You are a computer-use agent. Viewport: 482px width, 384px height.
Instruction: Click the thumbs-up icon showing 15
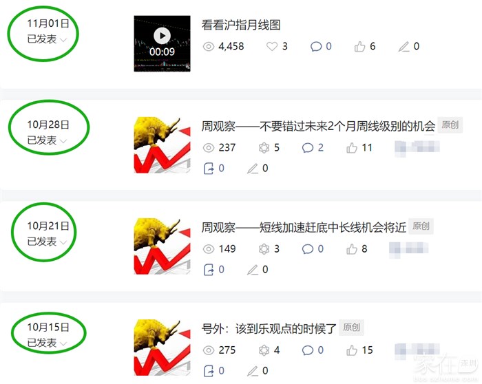click(x=352, y=350)
